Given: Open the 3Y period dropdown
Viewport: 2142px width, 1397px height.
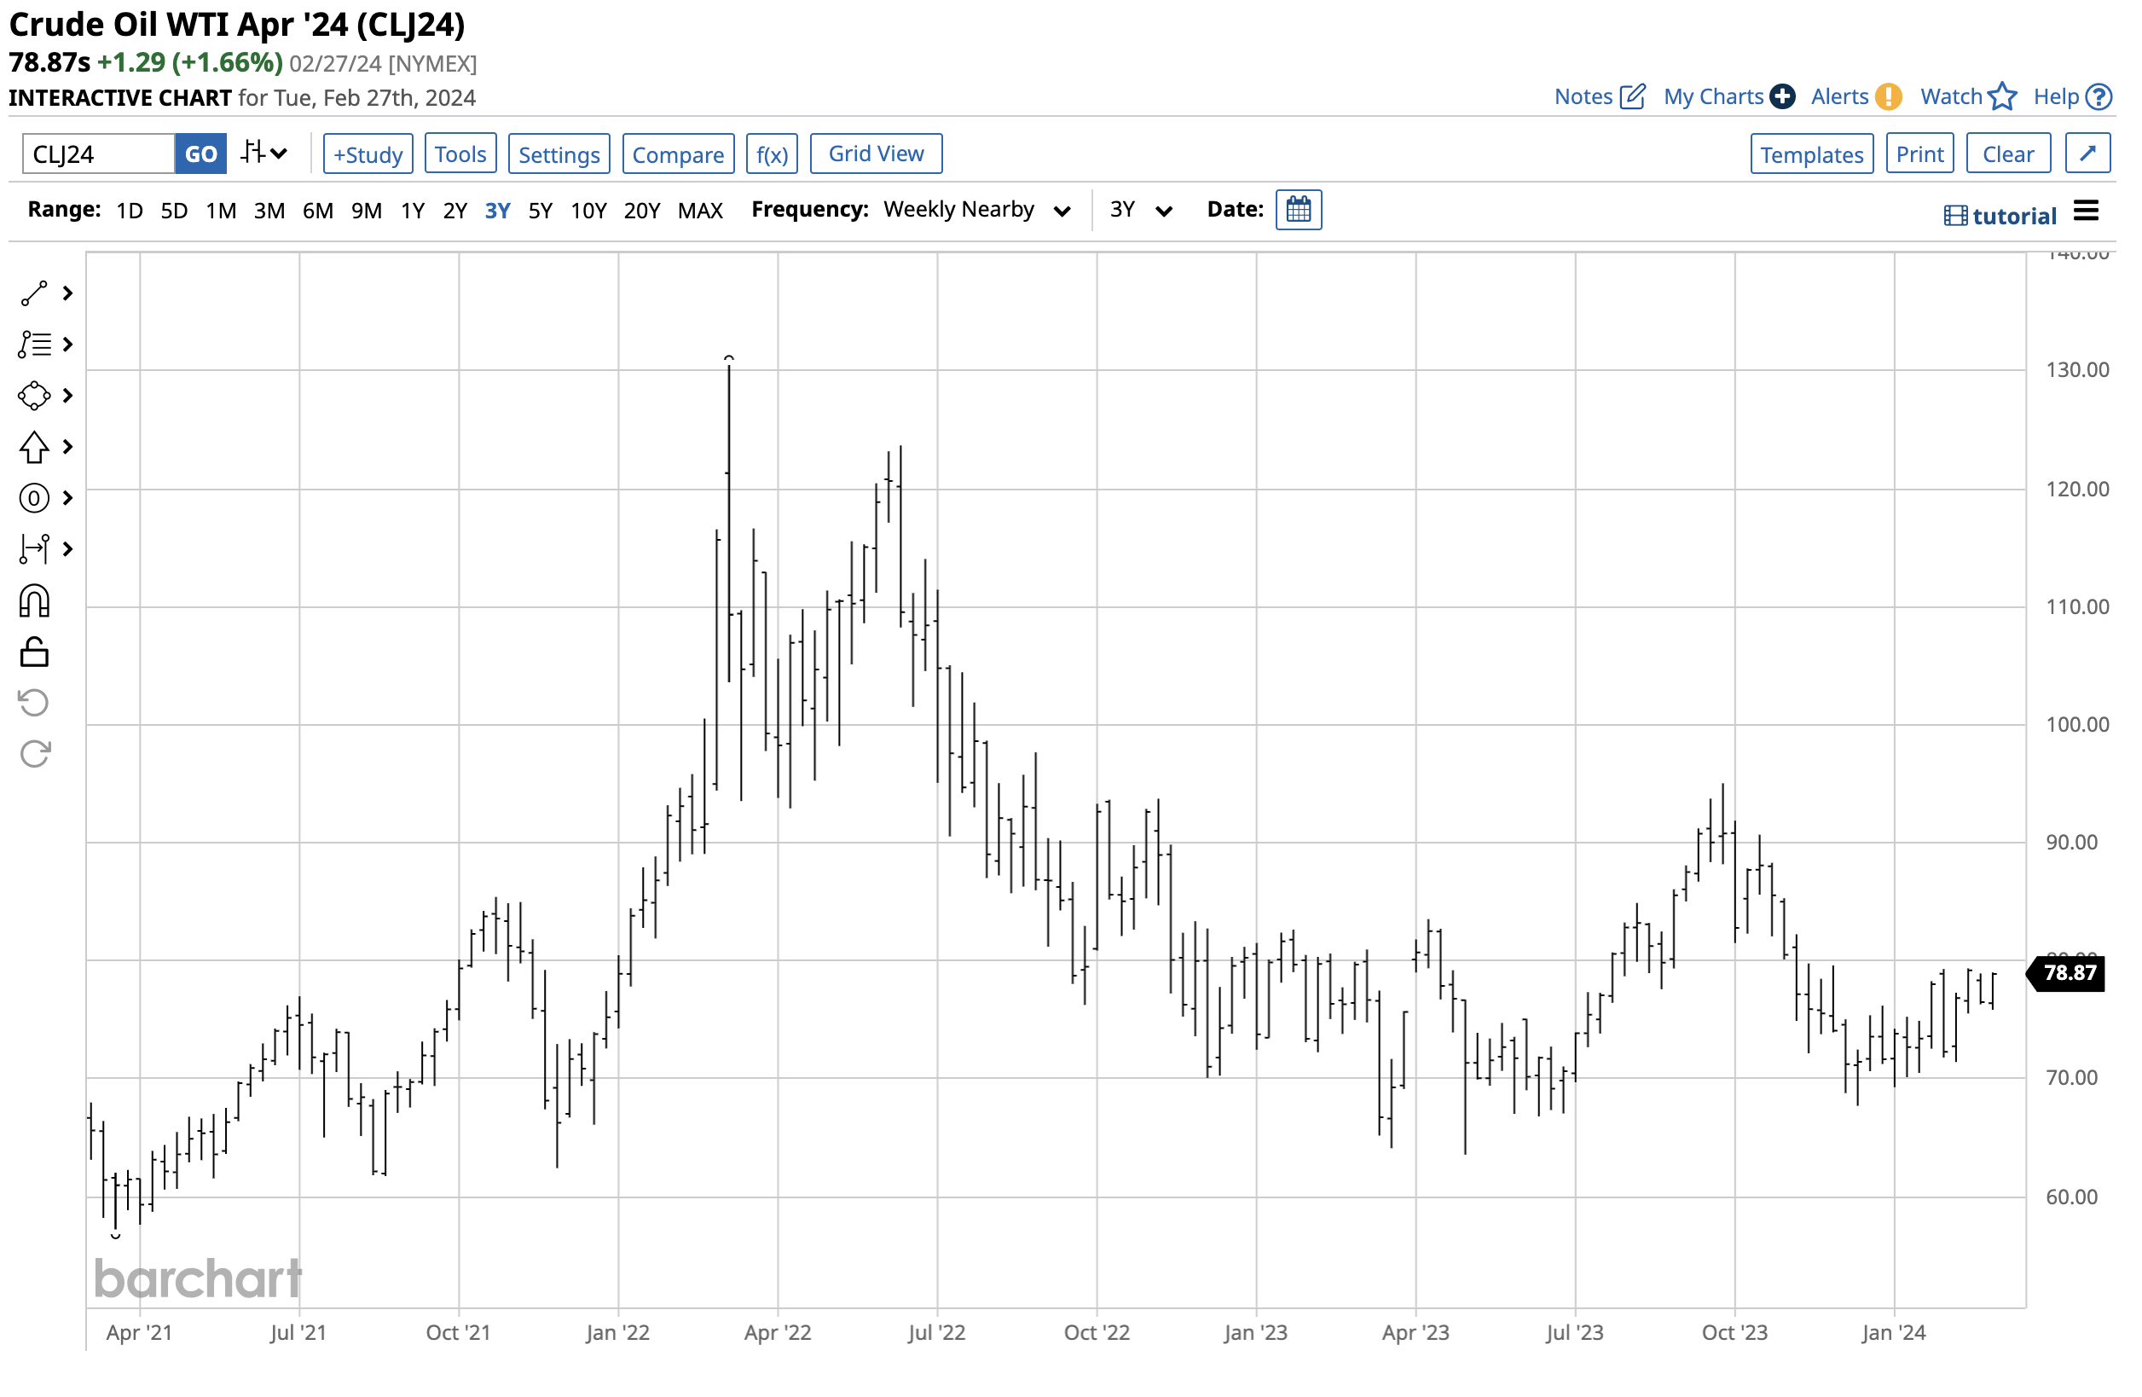Looking at the screenshot, I should point(1139,210).
